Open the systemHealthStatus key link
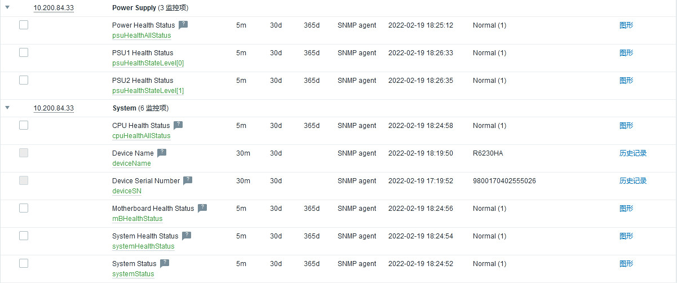This screenshot has height=283, width=677. [x=143, y=246]
